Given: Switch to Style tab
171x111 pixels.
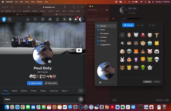Looking at the screenshot, I should coord(152,25).
